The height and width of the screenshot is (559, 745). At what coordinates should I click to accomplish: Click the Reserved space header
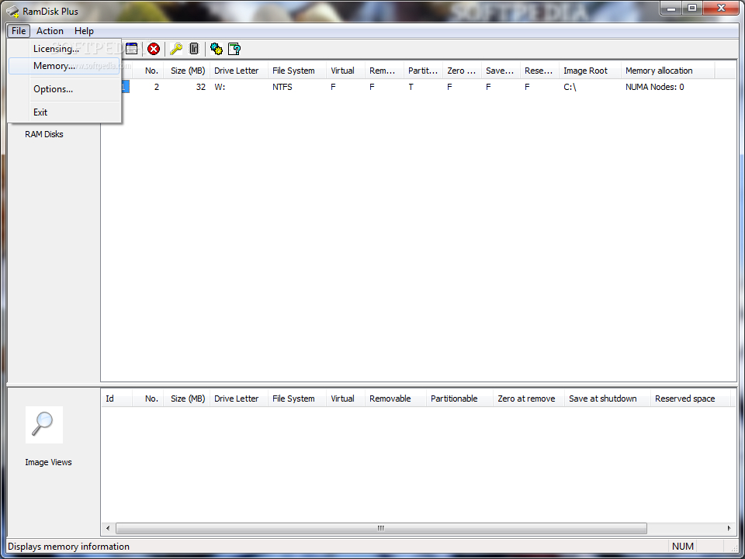click(x=691, y=399)
